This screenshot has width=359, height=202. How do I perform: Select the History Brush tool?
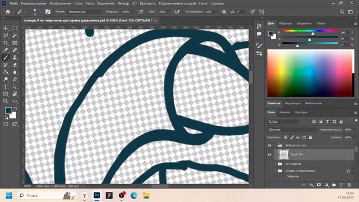point(6,65)
